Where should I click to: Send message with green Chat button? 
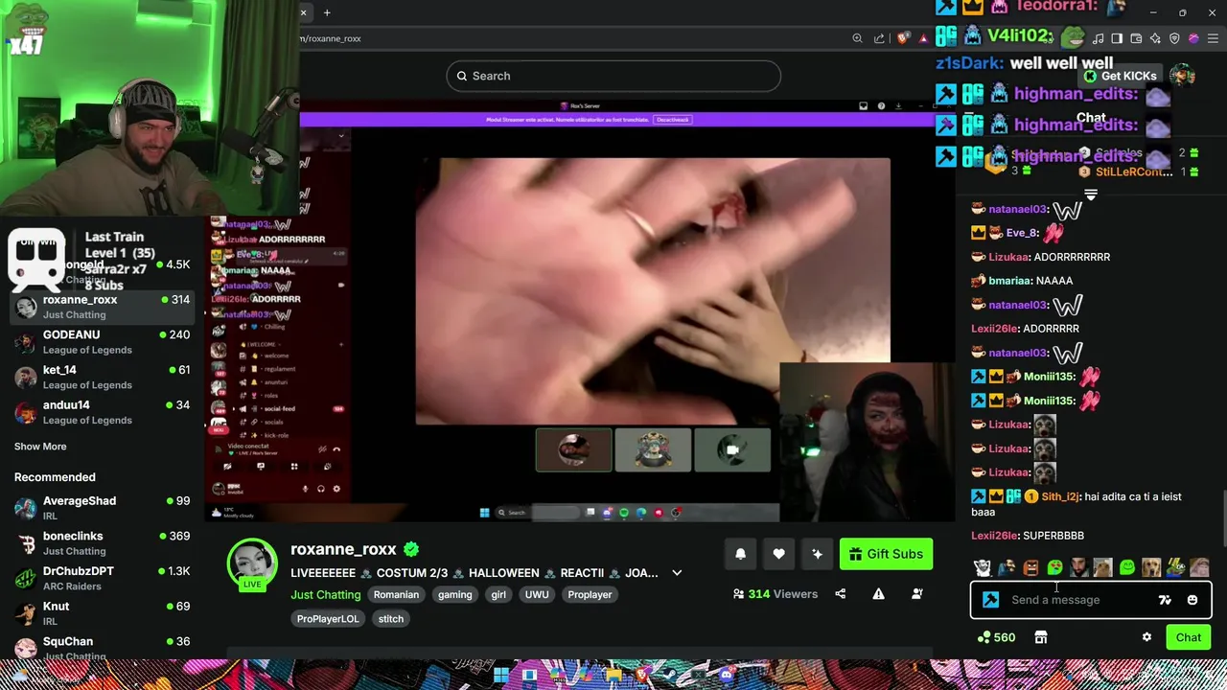coord(1189,637)
